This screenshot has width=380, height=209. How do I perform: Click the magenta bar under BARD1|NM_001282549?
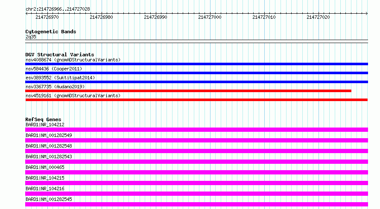point(196,140)
